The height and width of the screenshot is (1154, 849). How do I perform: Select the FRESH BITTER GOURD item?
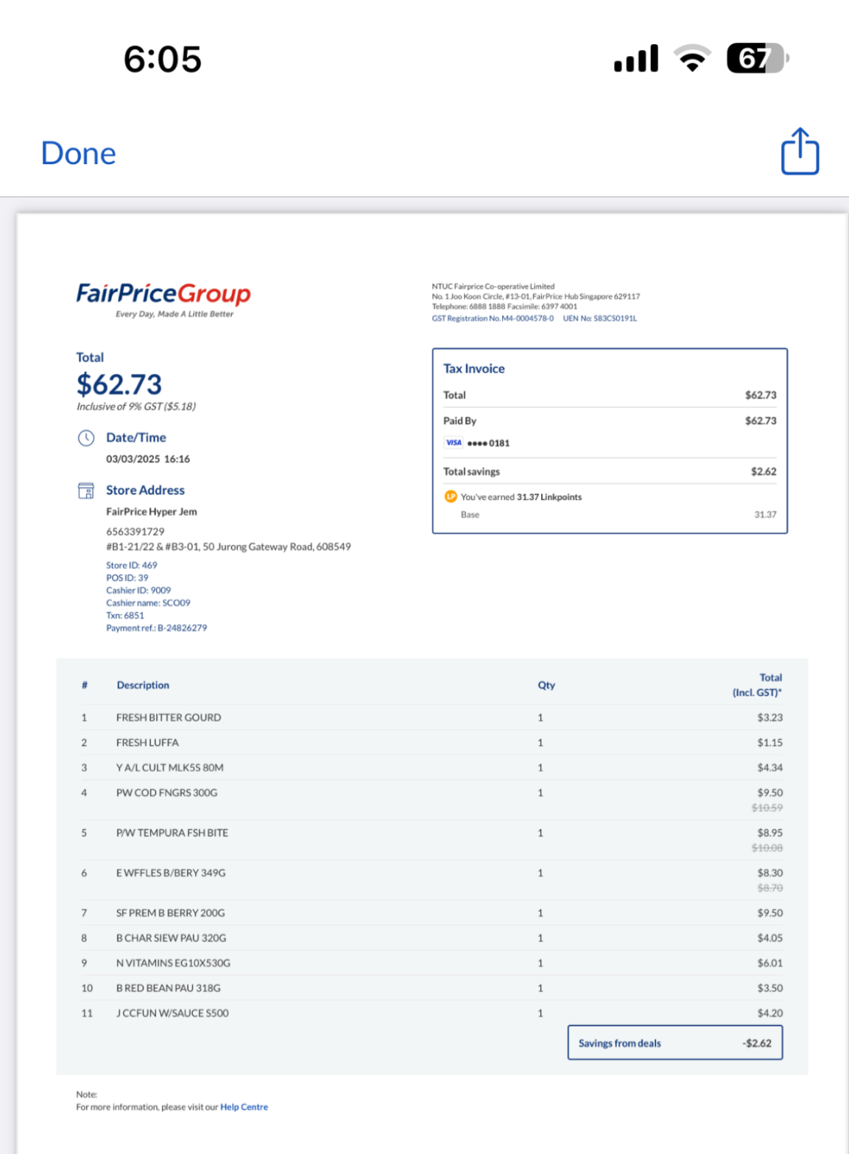[x=169, y=717]
